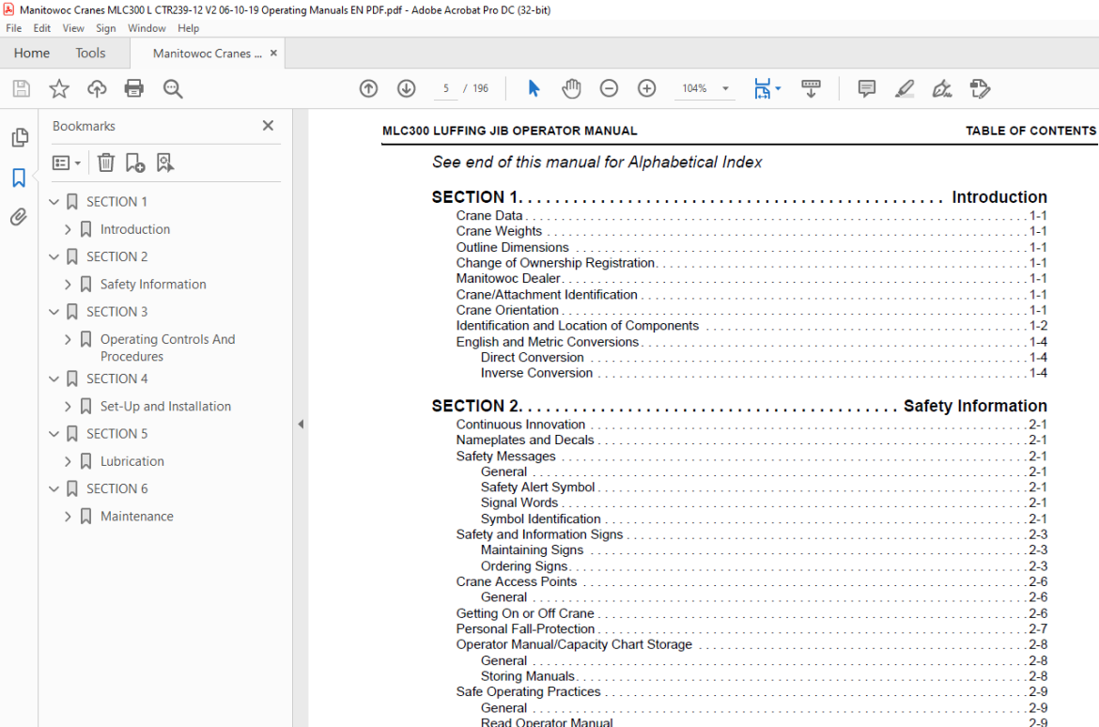Open the find text magnifier tool
The width and height of the screenshot is (1099, 727).
pos(173,89)
